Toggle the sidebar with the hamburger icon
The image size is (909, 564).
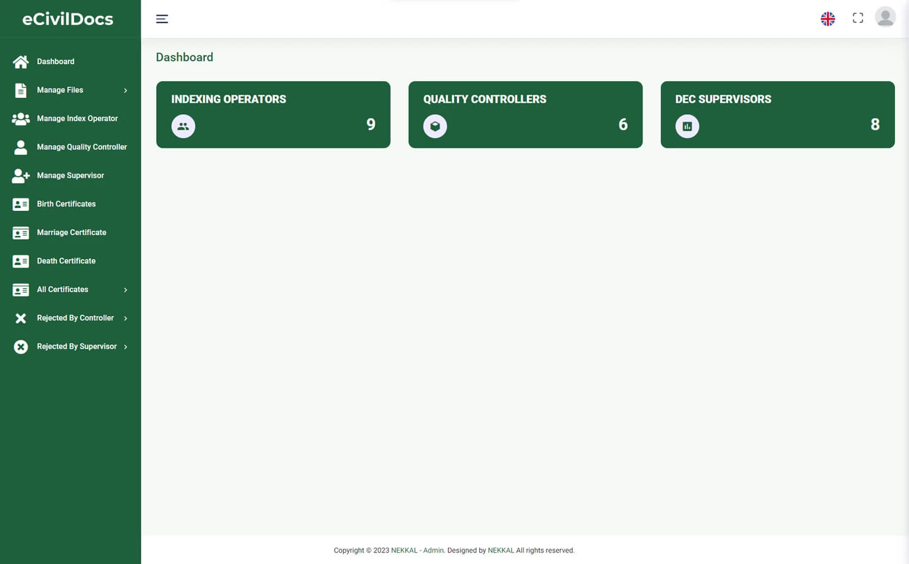(x=162, y=19)
